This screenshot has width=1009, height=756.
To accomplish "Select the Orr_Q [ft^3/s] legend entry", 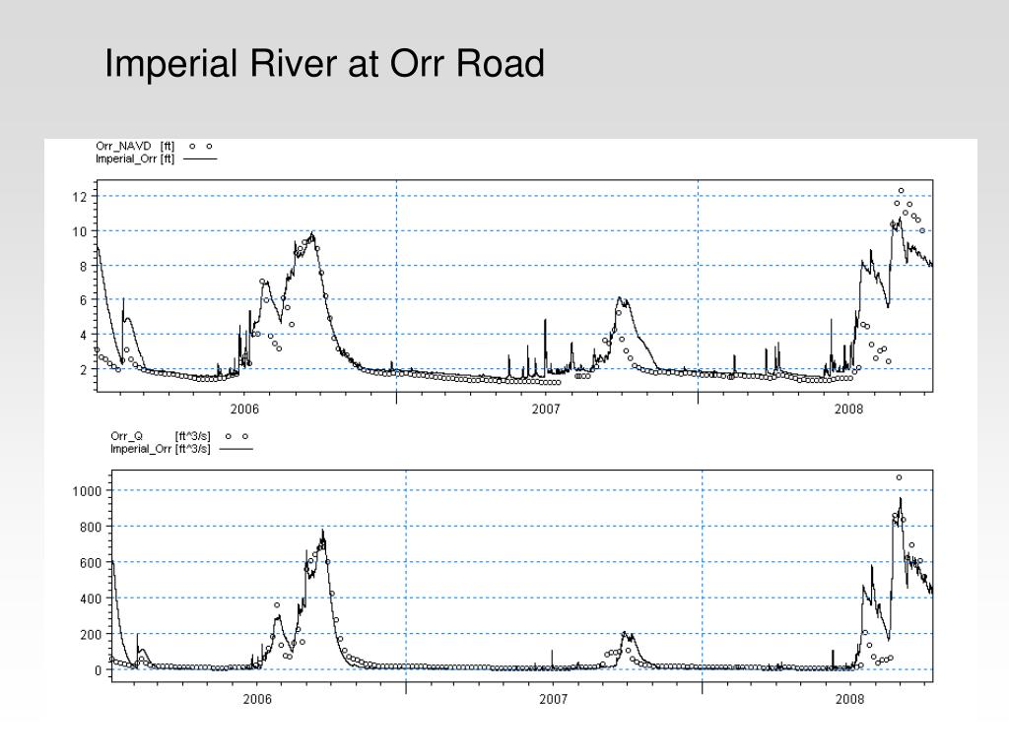I will pyautogui.click(x=179, y=436).
